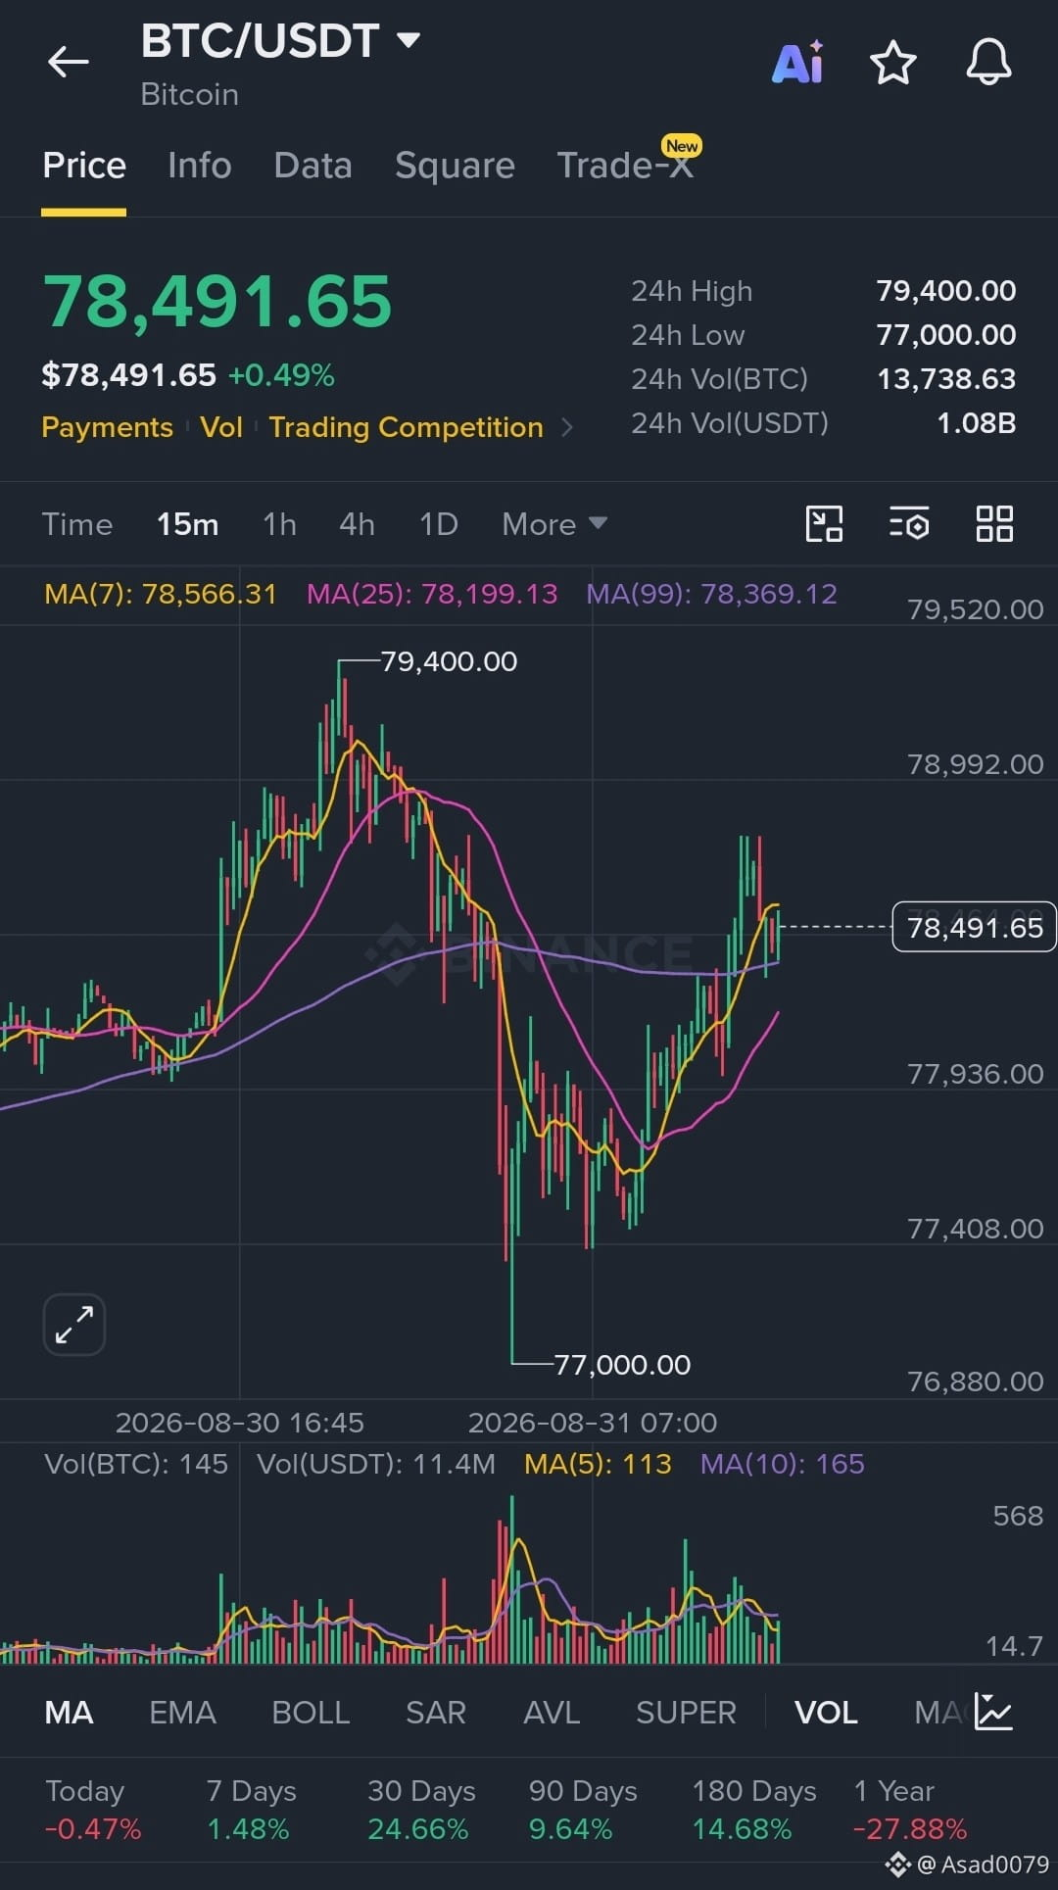1058x1890 pixels.
Task: Expand chart to fullscreen
Action: (x=74, y=1325)
